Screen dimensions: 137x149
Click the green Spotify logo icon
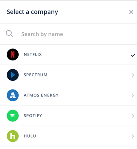click(x=13, y=115)
